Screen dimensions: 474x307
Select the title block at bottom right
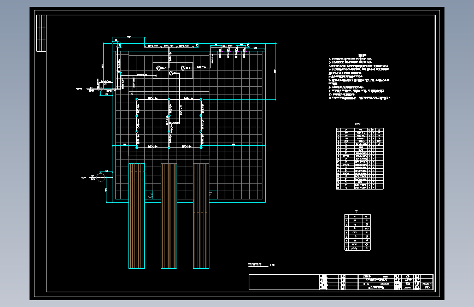click(341, 282)
